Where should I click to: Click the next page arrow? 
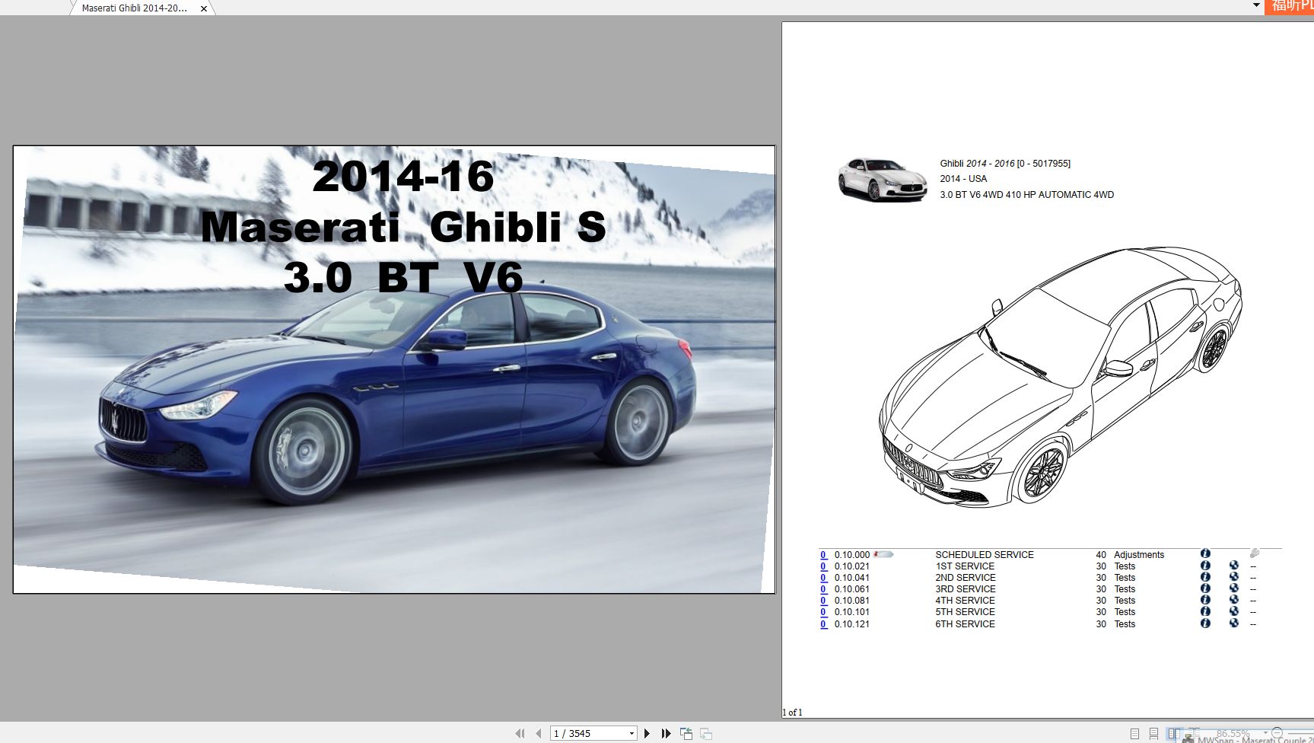pos(647,733)
